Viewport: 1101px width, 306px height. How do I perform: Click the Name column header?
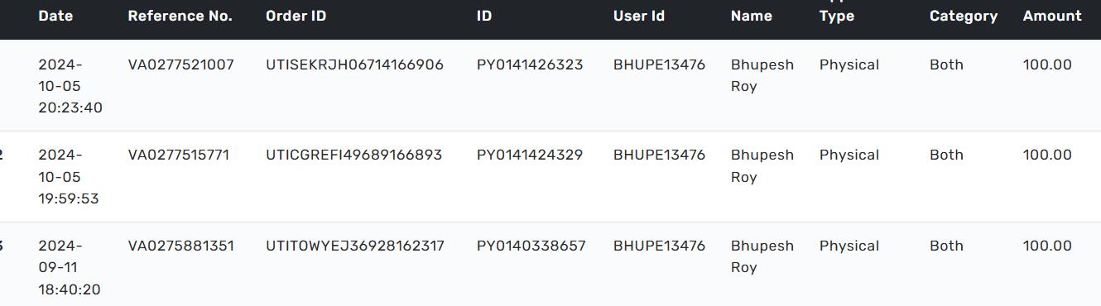pyautogui.click(x=751, y=16)
